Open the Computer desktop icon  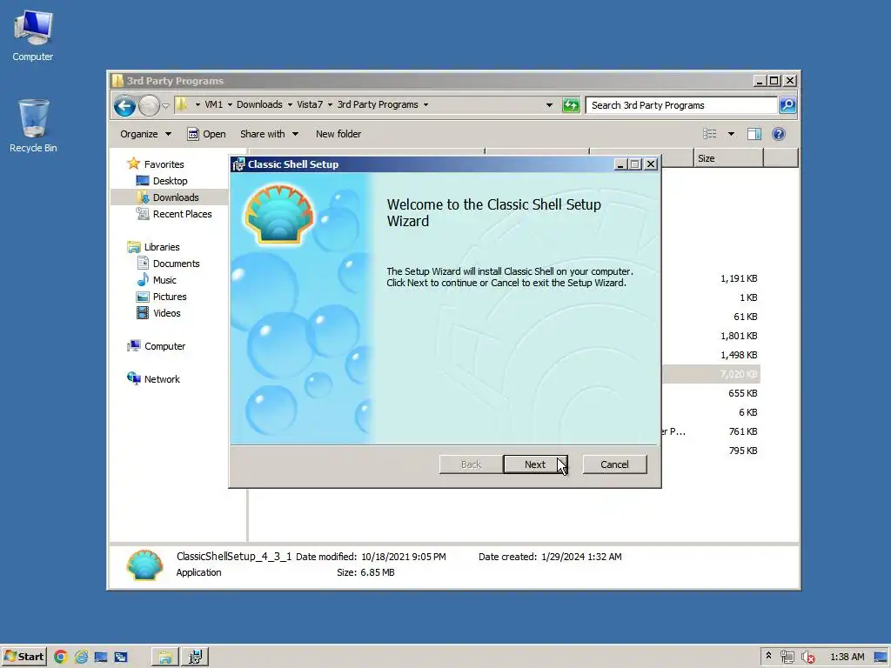[33, 35]
